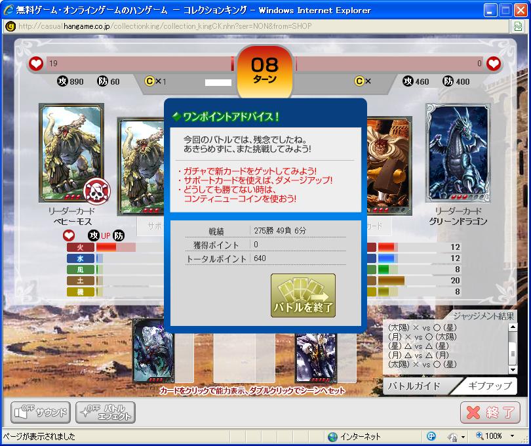Click the right 攻 attack icon 460
Image resolution: width=531 pixels, height=446 pixels.
408,81
